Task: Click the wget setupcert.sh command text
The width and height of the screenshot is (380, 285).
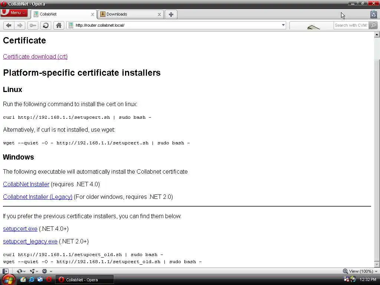Action: (x=96, y=143)
